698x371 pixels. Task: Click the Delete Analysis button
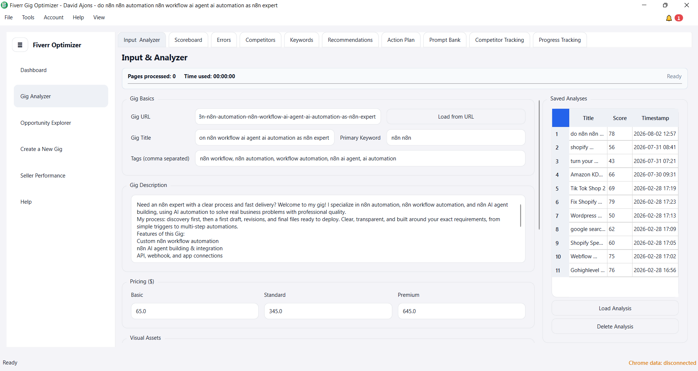(615, 327)
